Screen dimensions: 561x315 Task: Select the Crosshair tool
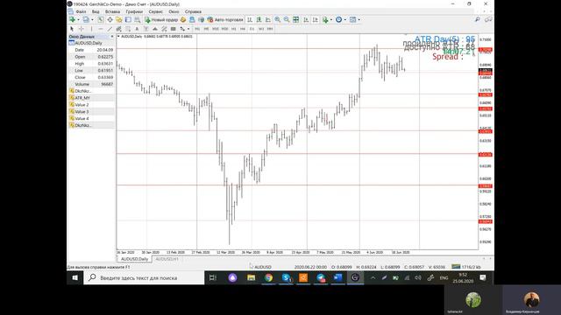82,29
